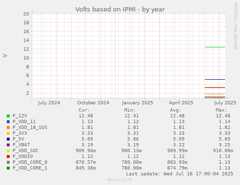The height and width of the screenshot is (185, 240).
Task: Click the P_VDD_18_SUS maximum value 1.82
Action: pos(225,128)
